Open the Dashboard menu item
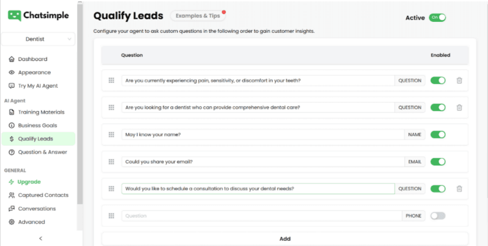 tap(32, 59)
